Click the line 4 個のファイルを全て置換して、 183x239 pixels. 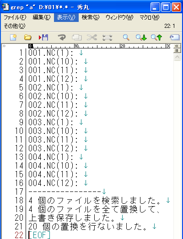tap(94, 209)
